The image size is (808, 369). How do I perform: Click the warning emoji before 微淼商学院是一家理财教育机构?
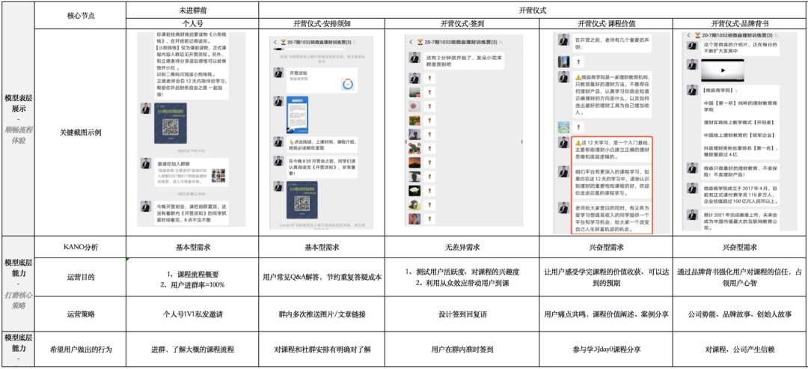click(577, 76)
